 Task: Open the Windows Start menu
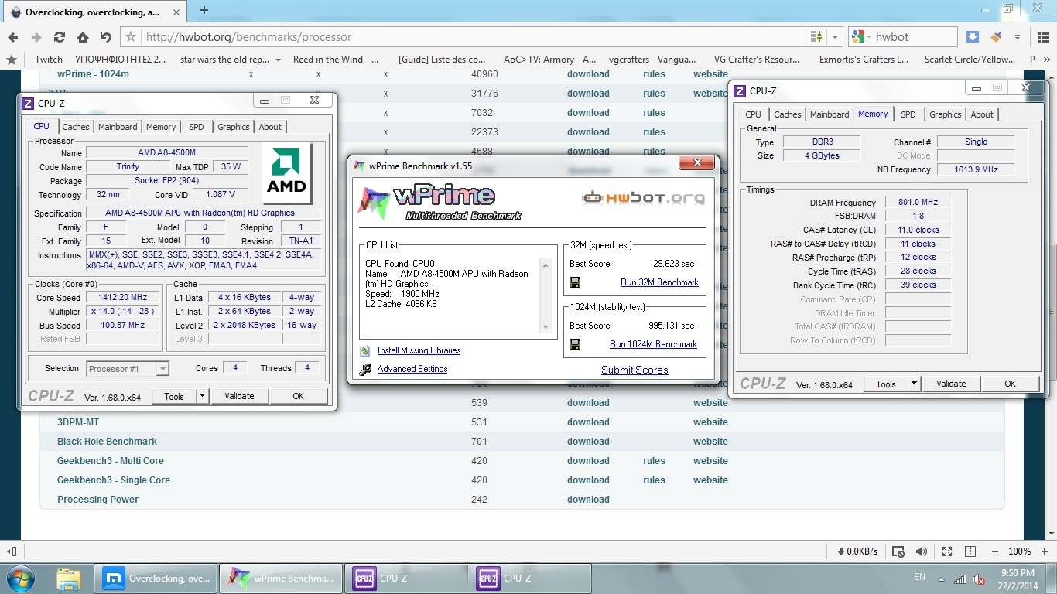click(21, 579)
